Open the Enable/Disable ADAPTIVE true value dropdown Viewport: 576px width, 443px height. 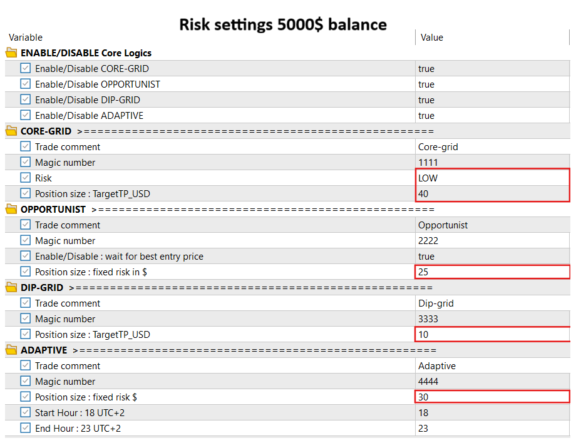[491, 116]
